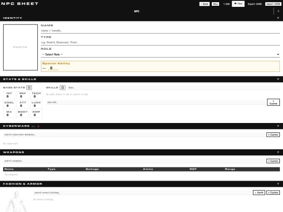Collapse the Cyberware section
This screenshot has height=212, width=283.
tap(278, 126)
